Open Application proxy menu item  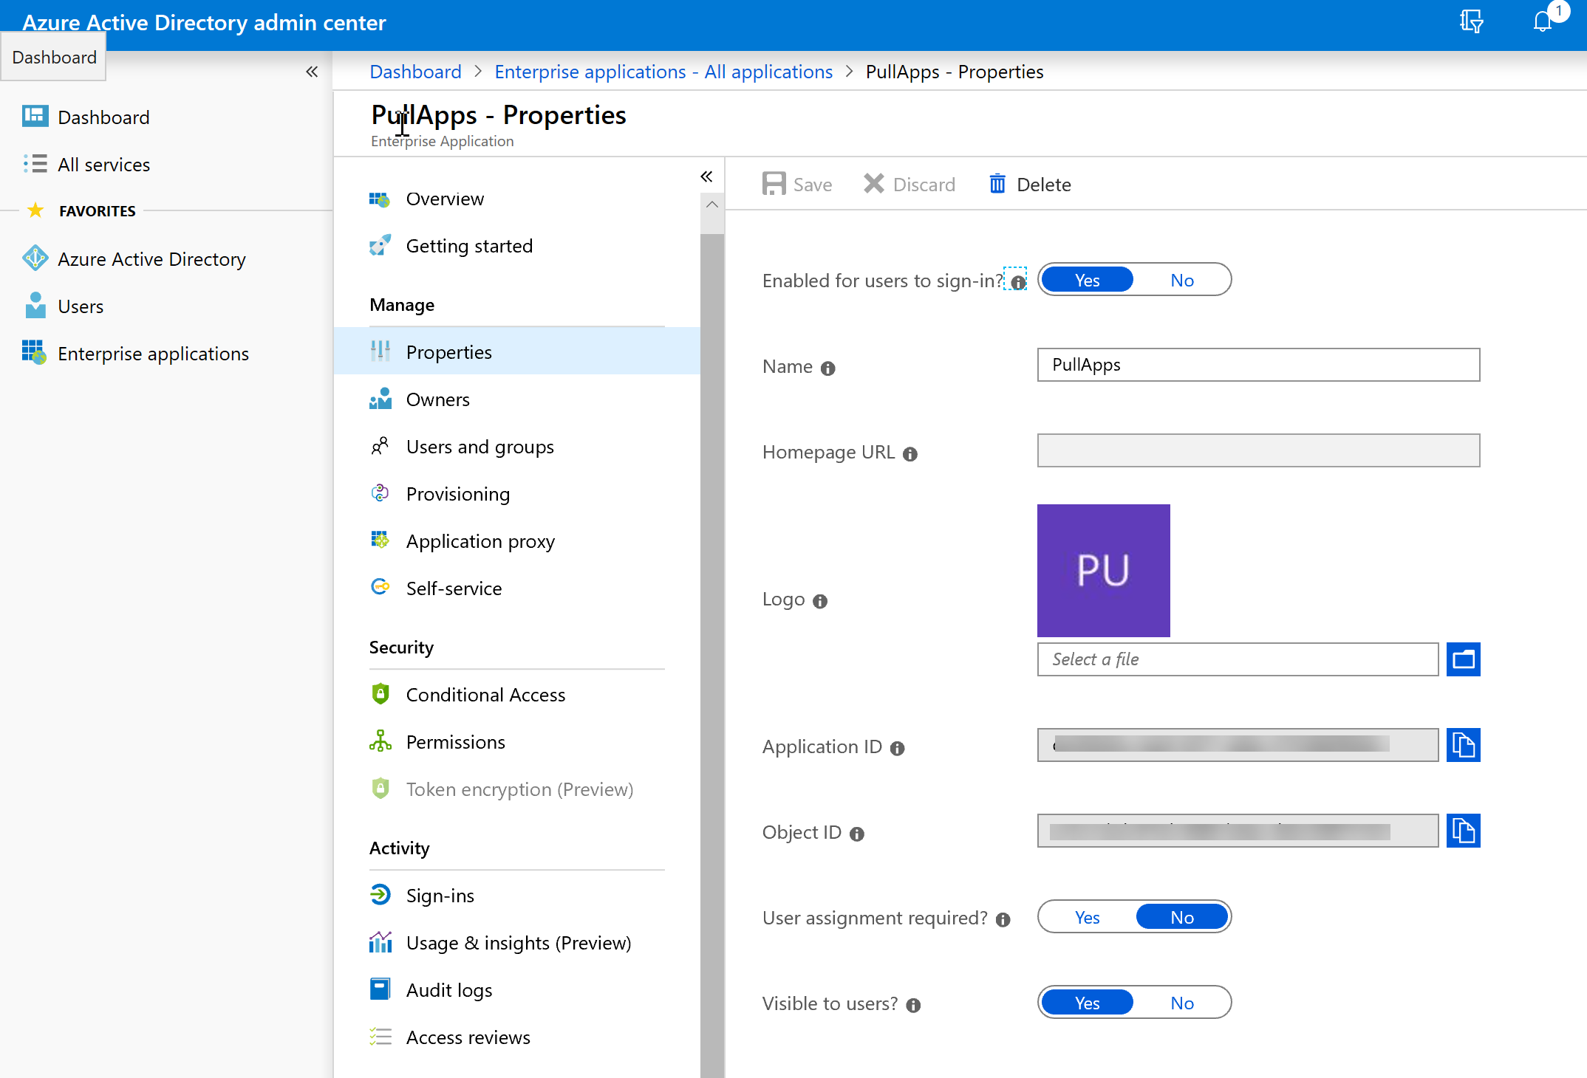click(516, 541)
